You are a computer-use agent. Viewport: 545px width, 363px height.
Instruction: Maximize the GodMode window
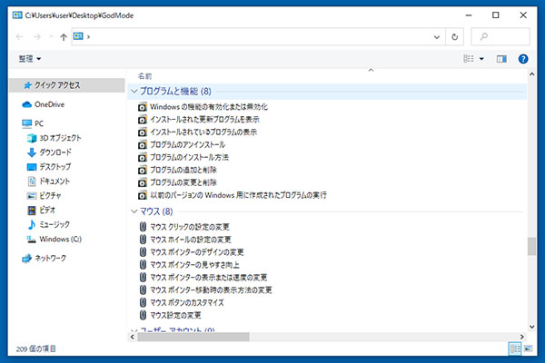point(496,15)
